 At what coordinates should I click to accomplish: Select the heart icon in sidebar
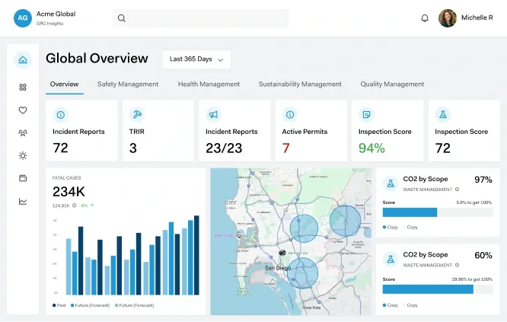(23, 110)
